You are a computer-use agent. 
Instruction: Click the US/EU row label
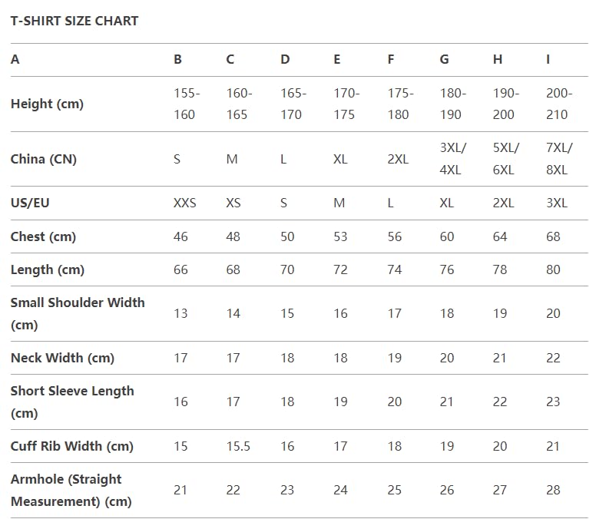pyautogui.click(x=30, y=203)
